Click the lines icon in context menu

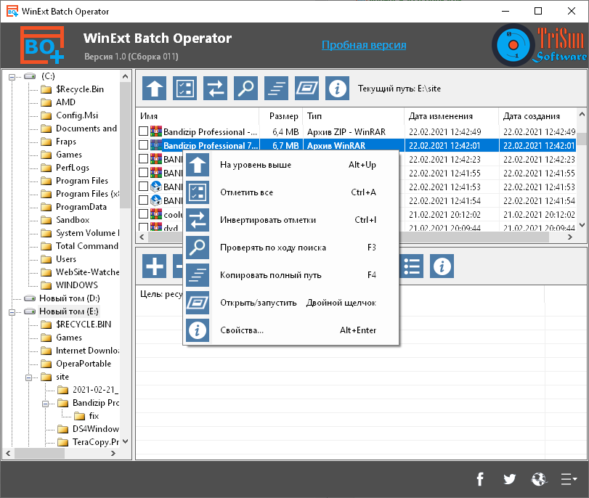pyautogui.click(x=198, y=275)
